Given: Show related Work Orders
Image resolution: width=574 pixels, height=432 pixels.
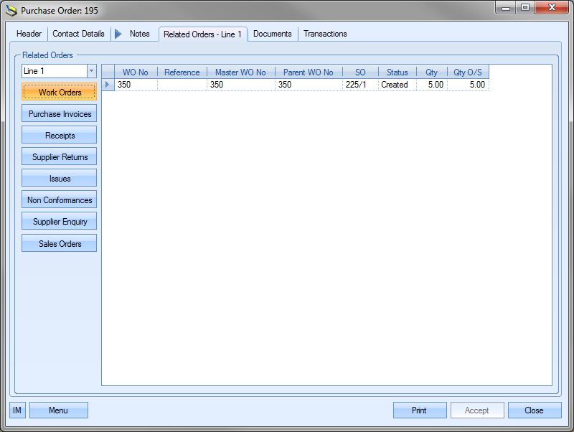Looking at the screenshot, I should tap(60, 93).
